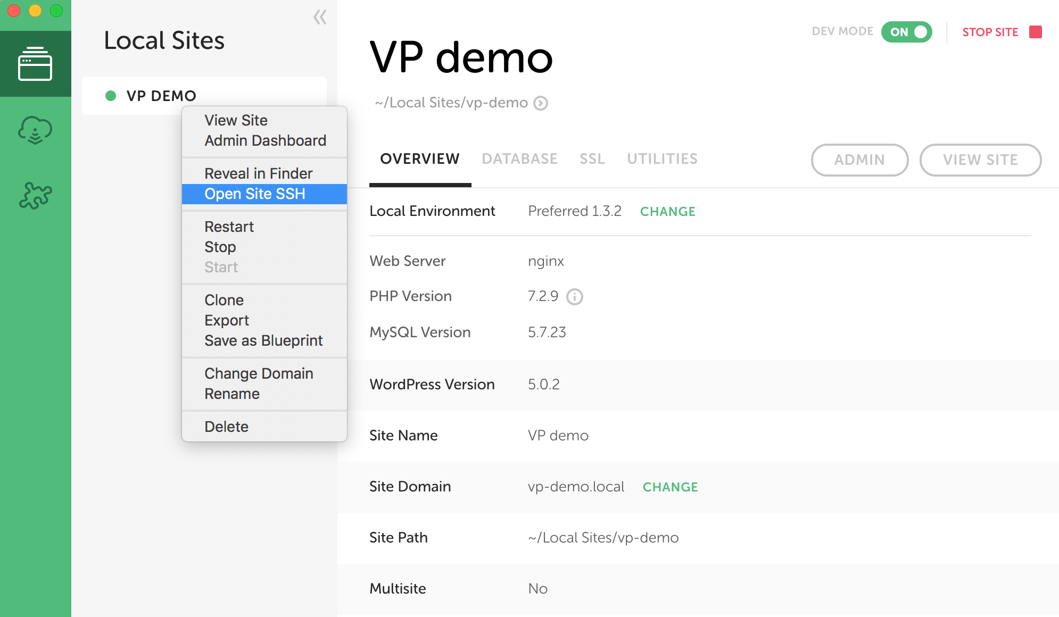This screenshot has width=1059, height=617.
Task: Choose Save as Blueprint menu entry
Action: (x=263, y=341)
